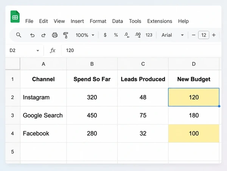Select column B header

point(92,64)
